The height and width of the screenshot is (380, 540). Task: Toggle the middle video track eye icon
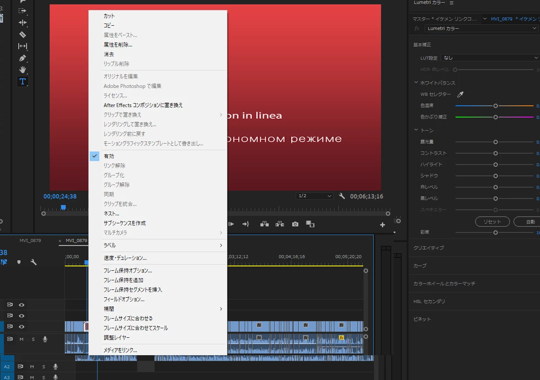tap(21, 316)
